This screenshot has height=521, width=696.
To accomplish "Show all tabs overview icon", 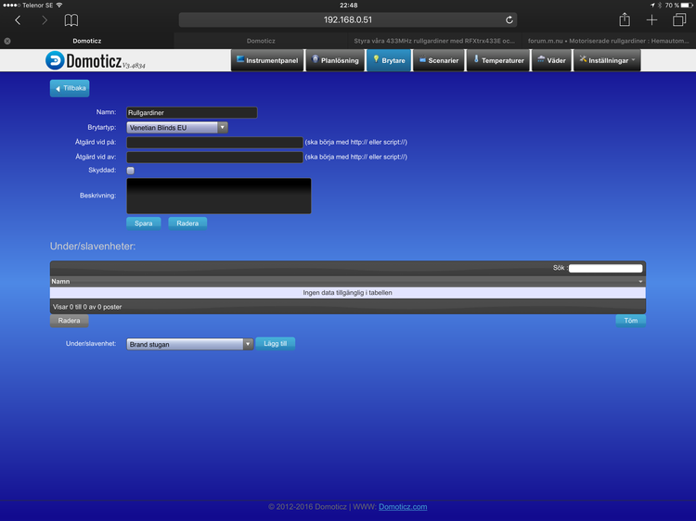I will point(679,19).
